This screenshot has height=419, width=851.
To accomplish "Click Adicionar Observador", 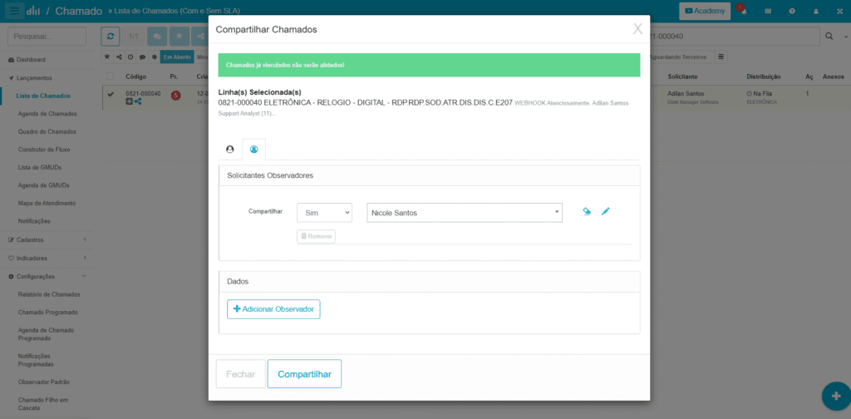I will (x=273, y=308).
